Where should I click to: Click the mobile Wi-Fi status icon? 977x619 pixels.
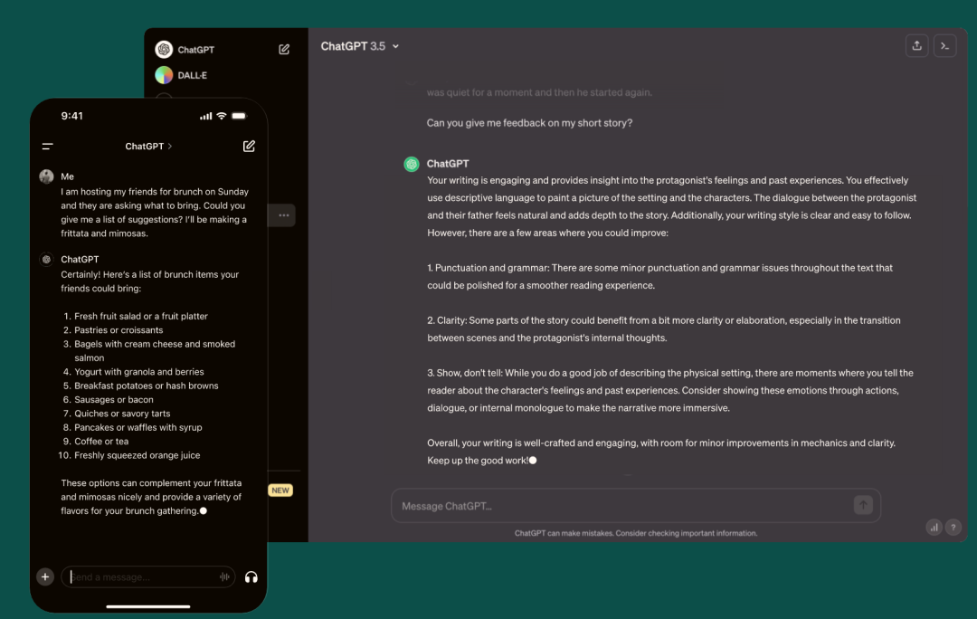point(222,116)
